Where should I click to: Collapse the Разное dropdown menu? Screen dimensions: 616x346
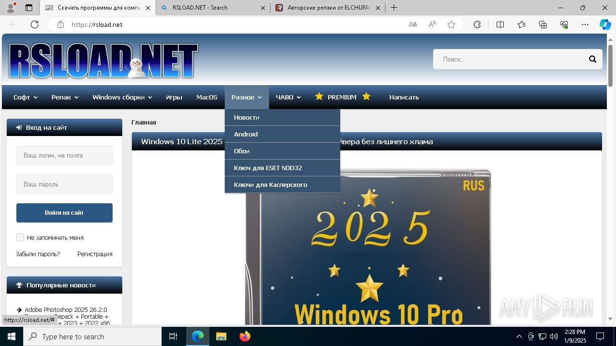pos(246,97)
